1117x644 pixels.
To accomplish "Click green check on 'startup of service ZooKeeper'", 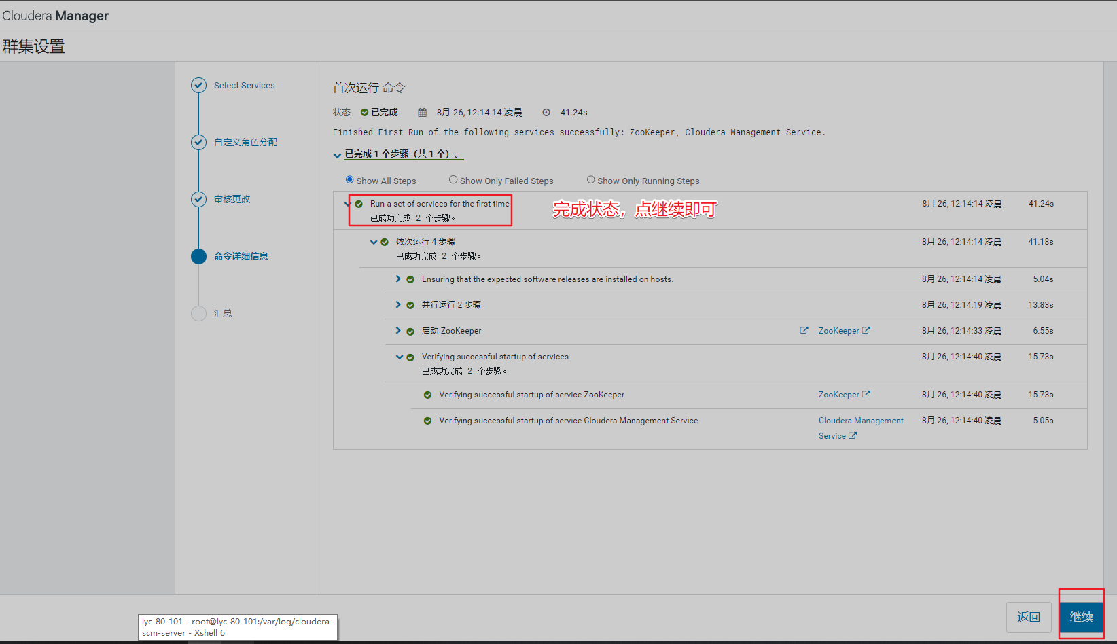I will pos(427,395).
